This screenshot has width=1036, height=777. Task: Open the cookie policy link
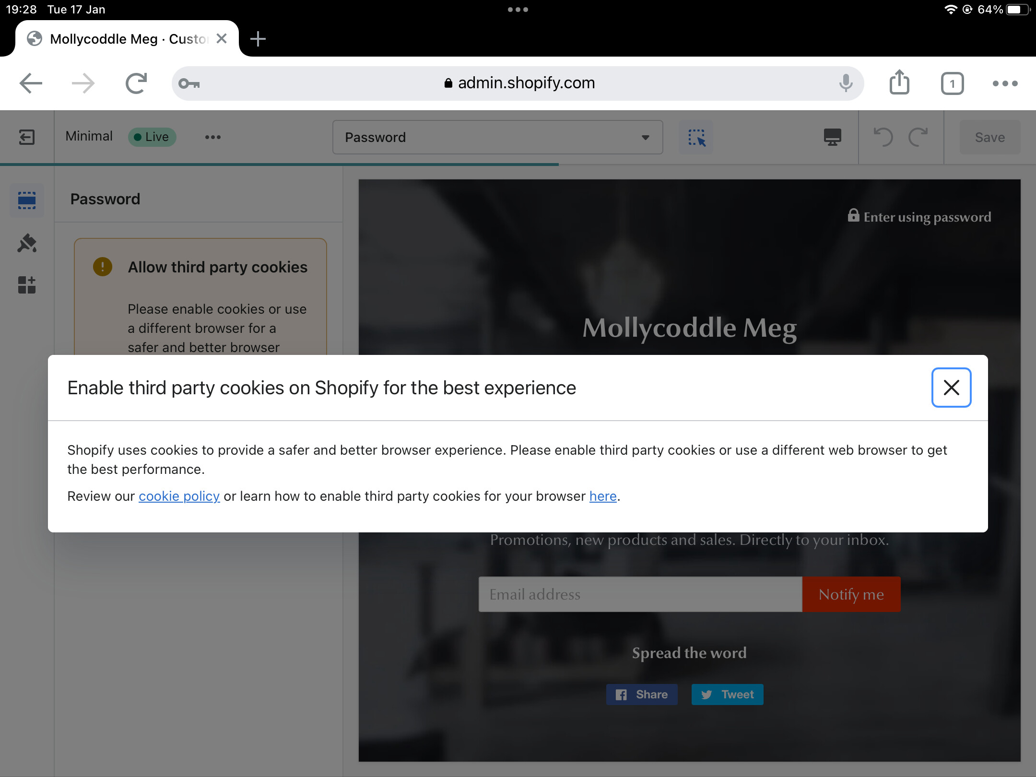pos(179,496)
